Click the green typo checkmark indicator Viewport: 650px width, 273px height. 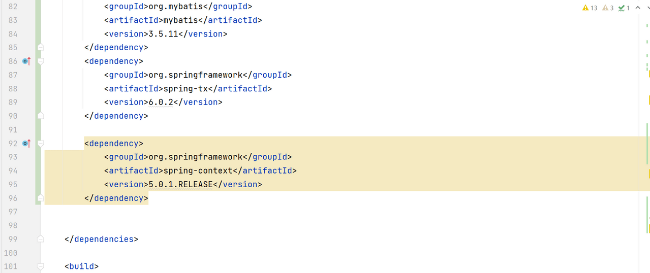624,8
